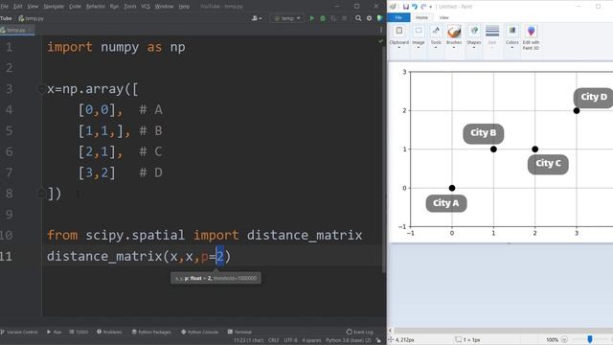Viewport: 613px width, 345px height.
Task: Click the lock icon in PyCharm status bar
Action: (x=378, y=340)
